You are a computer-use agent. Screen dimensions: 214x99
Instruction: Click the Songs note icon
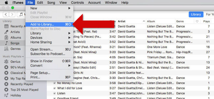[6, 43]
